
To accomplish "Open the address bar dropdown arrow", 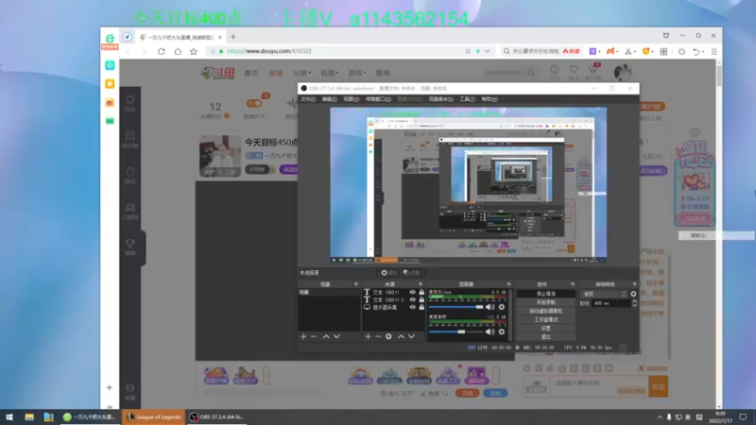I will 488,51.
